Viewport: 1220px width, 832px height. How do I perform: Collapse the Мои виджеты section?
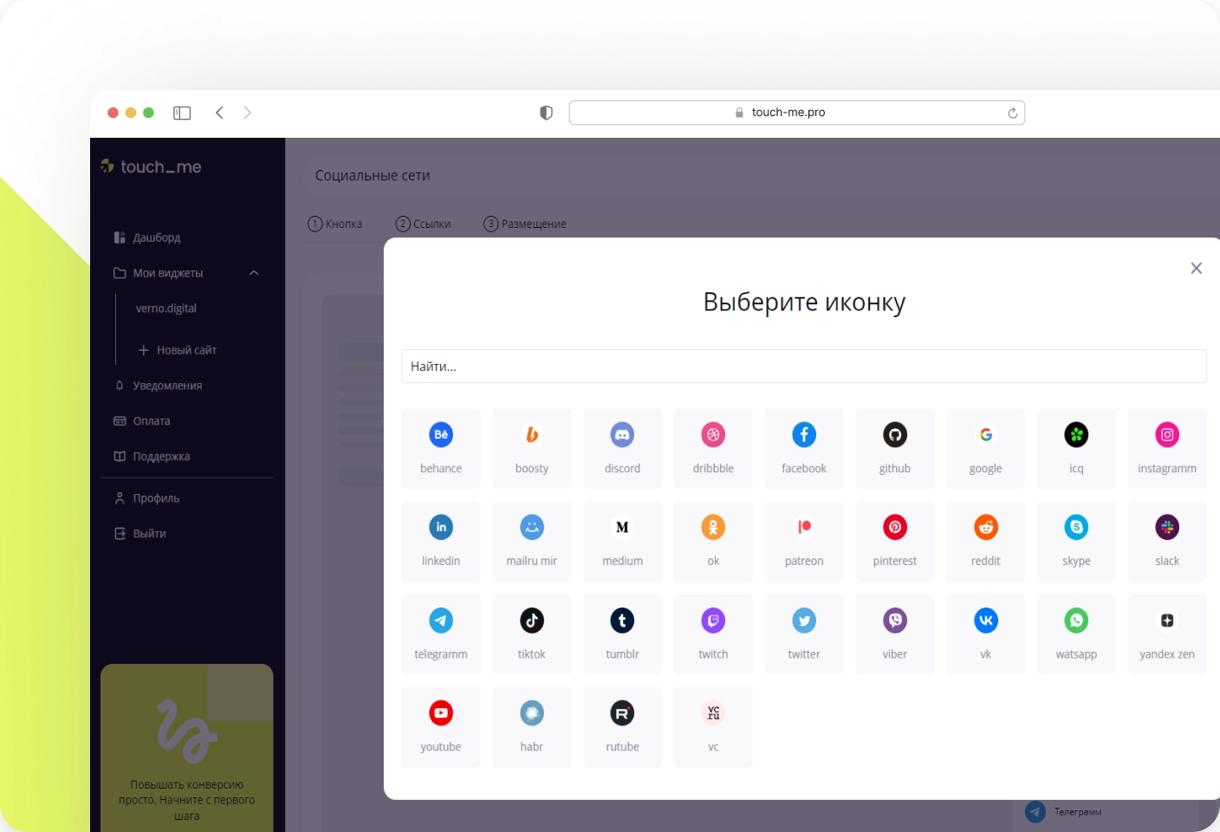(x=254, y=273)
